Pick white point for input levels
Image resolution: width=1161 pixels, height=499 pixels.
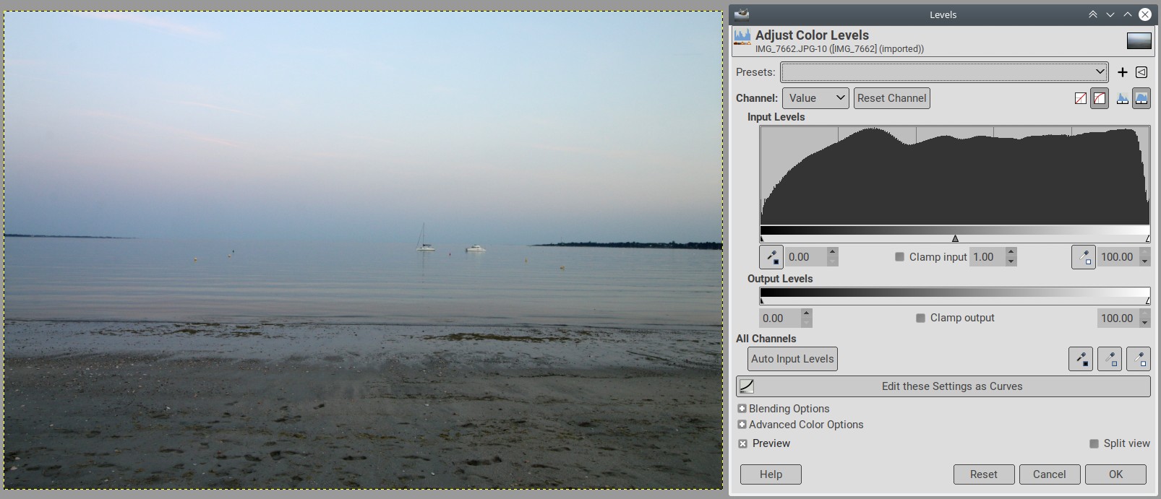click(1083, 257)
